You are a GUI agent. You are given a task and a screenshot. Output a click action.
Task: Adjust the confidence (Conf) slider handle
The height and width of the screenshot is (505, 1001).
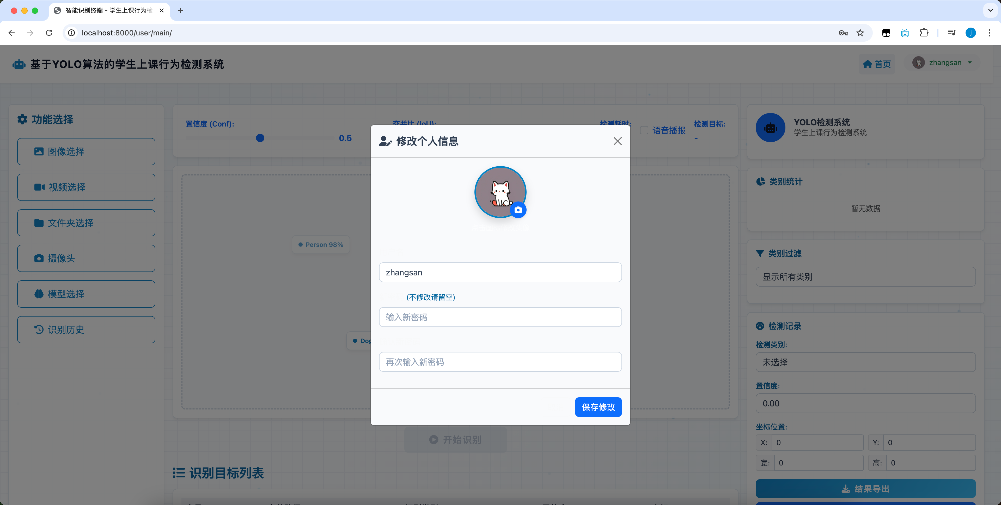coord(260,138)
